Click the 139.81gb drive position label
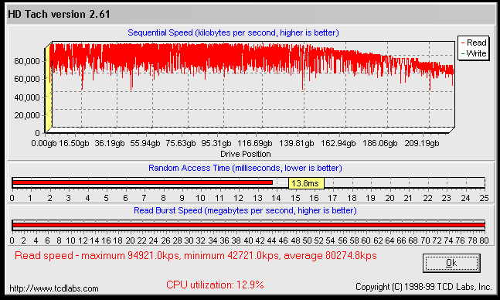The width and height of the screenshot is (500, 300). [297, 143]
